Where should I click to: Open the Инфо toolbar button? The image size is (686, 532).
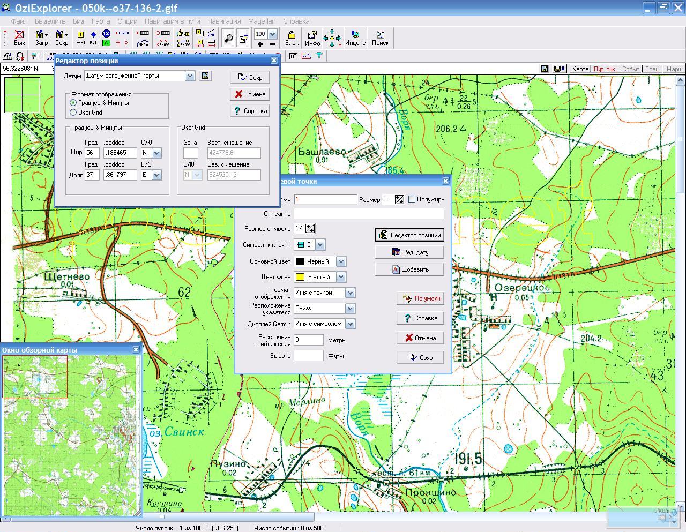click(x=312, y=38)
